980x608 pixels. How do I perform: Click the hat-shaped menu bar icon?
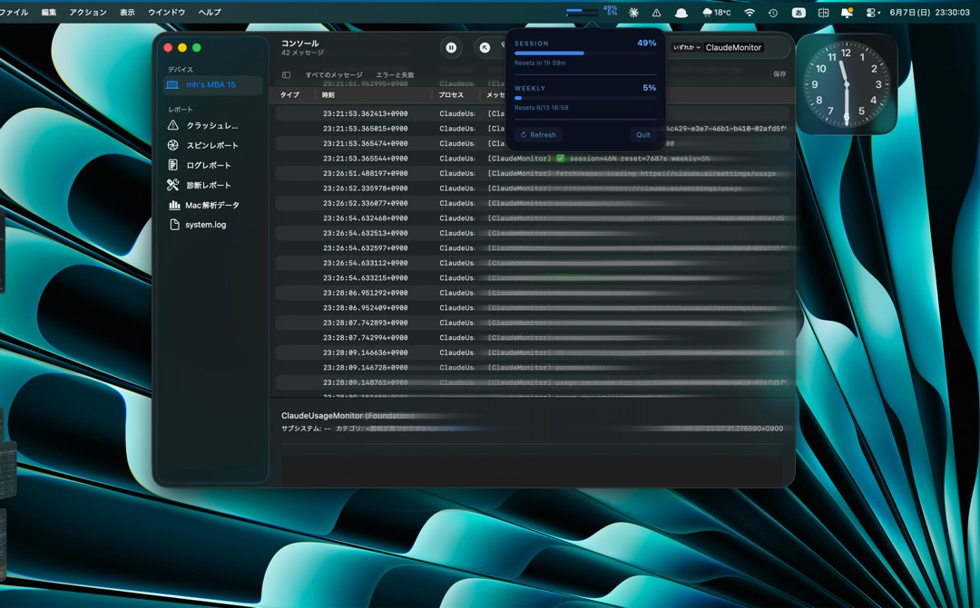pyautogui.click(x=681, y=13)
